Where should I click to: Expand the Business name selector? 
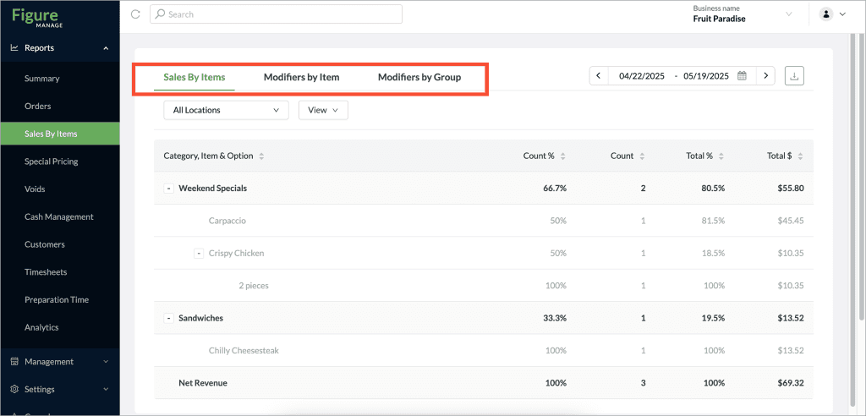pyautogui.click(x=788, y=14)
